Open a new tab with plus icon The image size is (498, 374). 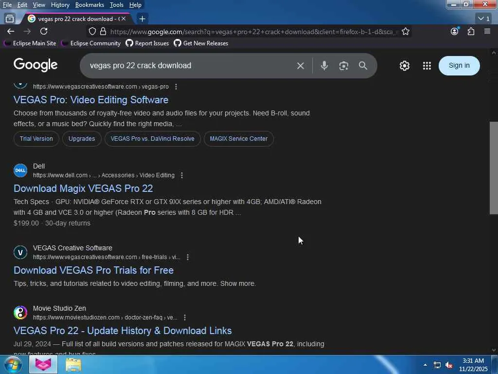point(142,19)
